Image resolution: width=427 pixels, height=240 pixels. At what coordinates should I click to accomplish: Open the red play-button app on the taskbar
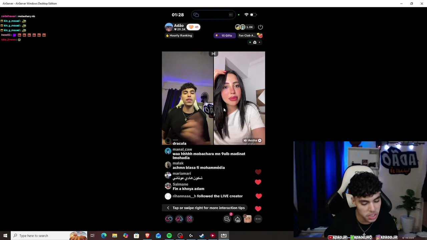click(x=212, y=236)
